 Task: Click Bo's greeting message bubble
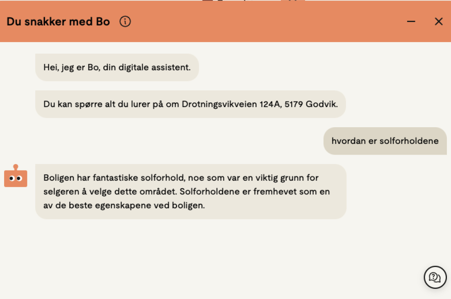click(x=117, y=67)
